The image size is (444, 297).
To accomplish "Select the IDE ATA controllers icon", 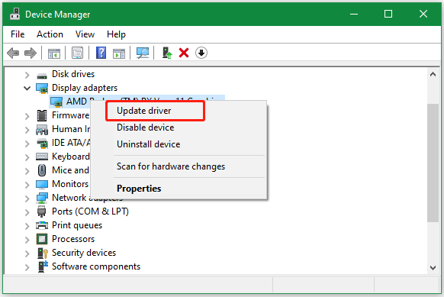I will point(43,144).
